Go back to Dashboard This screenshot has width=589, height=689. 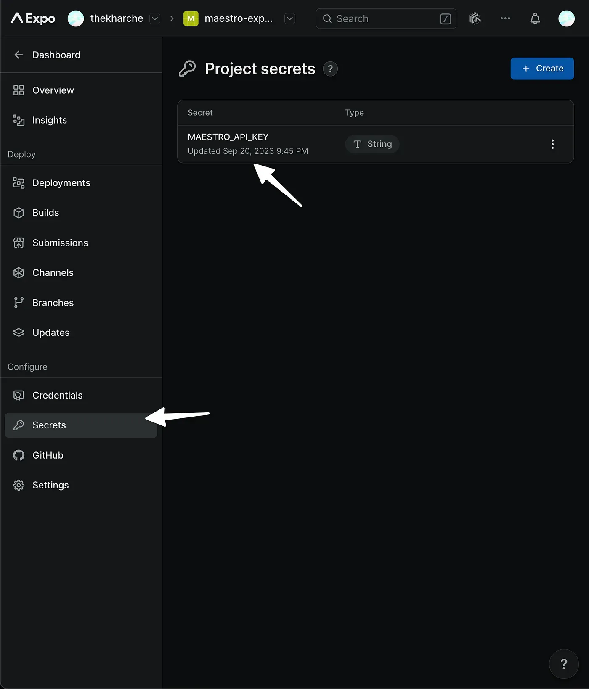pos(56,55)
